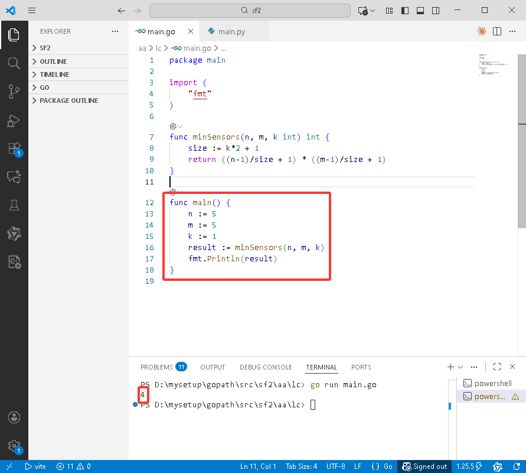This screenshot has width=526, height=473.
Task: Open editor More Actions ellipsis
Action: (x=512, y=31)
